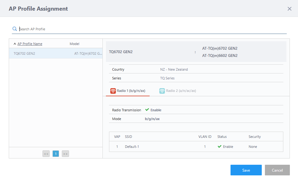Click the AT-TQ(m)6702 GEN2 model text in header

(x=220, y=48)
